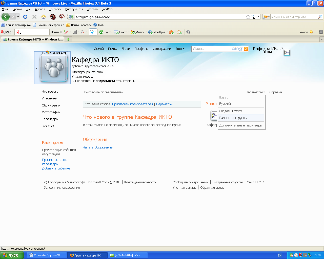This screenshot has height=259, width=324.
Task: Open the Закладки menu
Action: 55,9
